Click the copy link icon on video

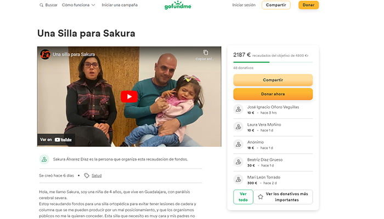[206, 53]
